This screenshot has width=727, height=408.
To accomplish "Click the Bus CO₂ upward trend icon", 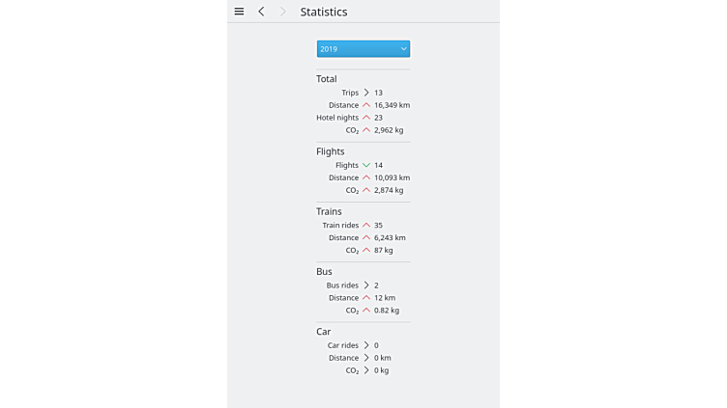I will click(x=366, y=311).
